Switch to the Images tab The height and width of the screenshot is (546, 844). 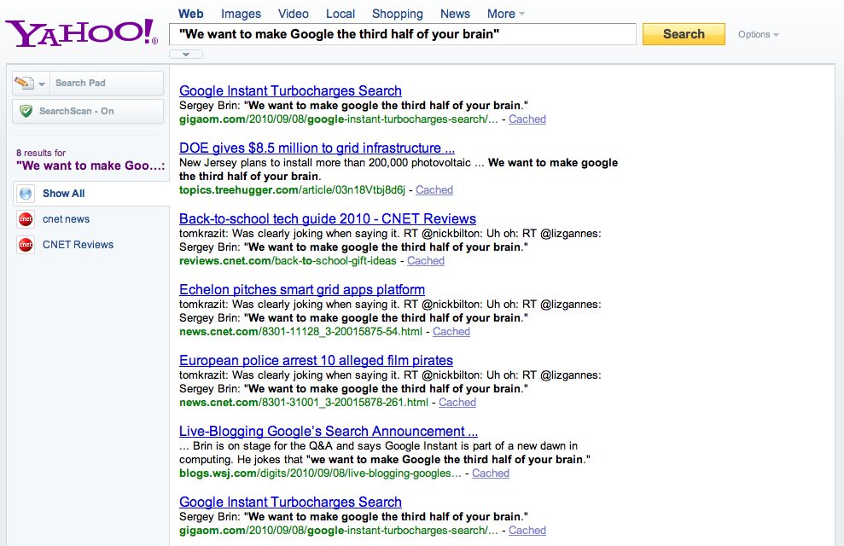coord(241,14)
